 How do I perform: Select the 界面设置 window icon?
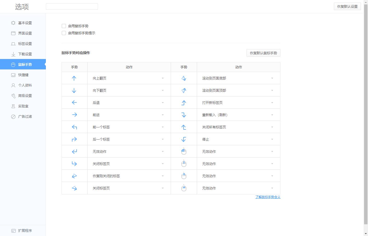pyautogui.click(x=13, y=33)
